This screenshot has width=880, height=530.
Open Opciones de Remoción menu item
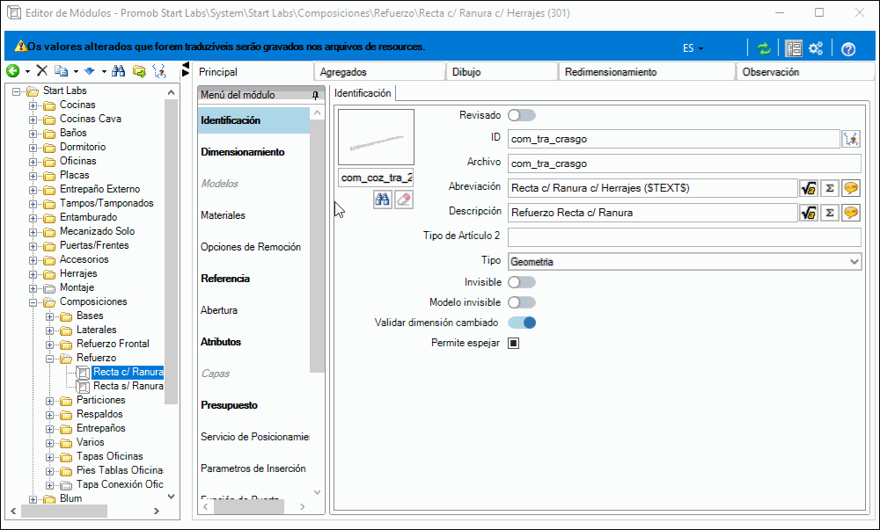[251, 246]
